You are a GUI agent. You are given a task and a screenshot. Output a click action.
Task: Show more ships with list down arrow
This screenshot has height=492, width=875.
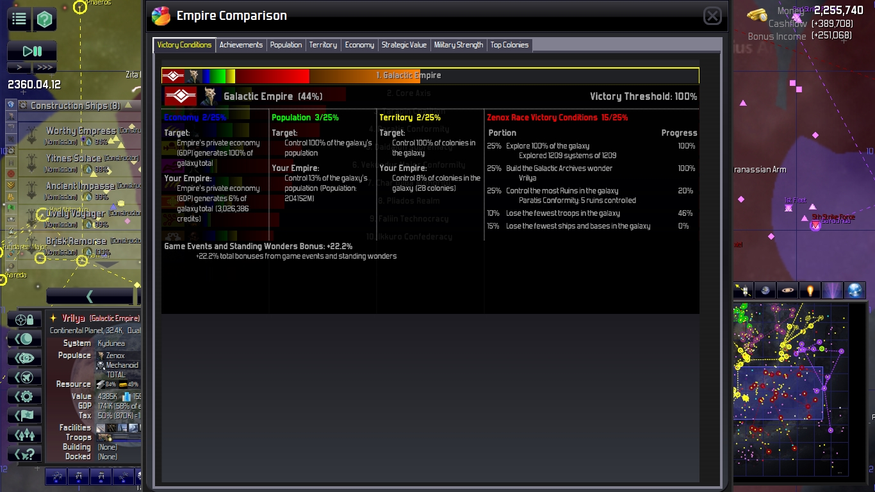[x=107, y=264]
